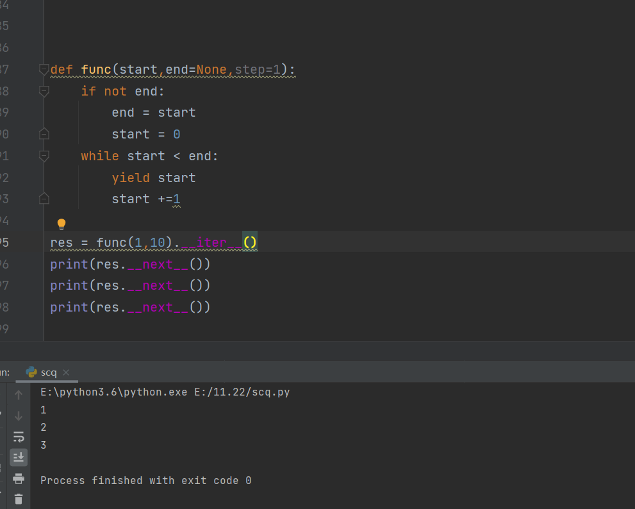Click the Up the Stack Trace arrow

point(19,395)
